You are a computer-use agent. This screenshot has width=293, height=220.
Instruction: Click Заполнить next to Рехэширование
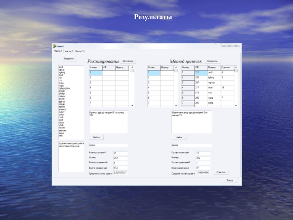point(128,61)
